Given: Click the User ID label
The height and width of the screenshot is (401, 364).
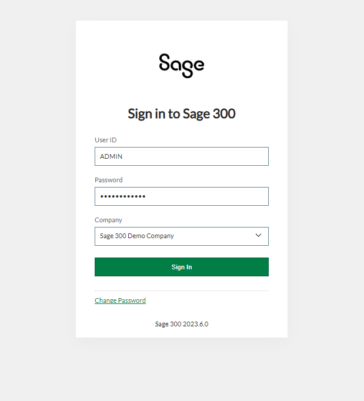Looking at the screenshot, I should [106, 140].
